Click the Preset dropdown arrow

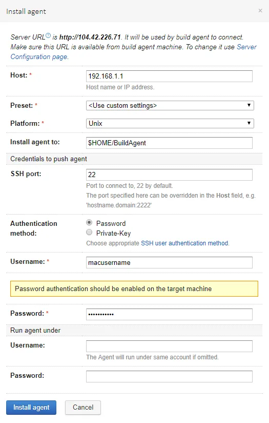point(249,105)
